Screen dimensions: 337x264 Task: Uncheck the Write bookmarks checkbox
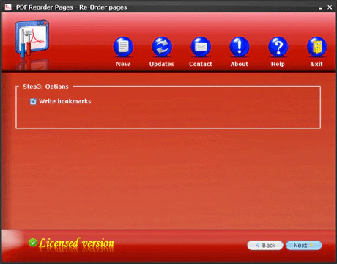tap(33, 101)
